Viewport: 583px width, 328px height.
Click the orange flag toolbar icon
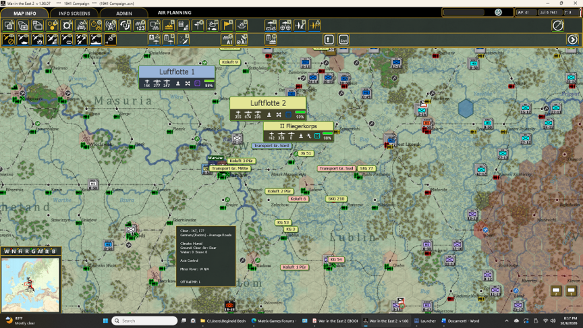227,26
